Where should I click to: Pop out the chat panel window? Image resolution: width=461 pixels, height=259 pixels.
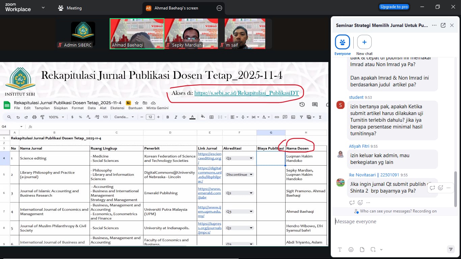(443, 25)
